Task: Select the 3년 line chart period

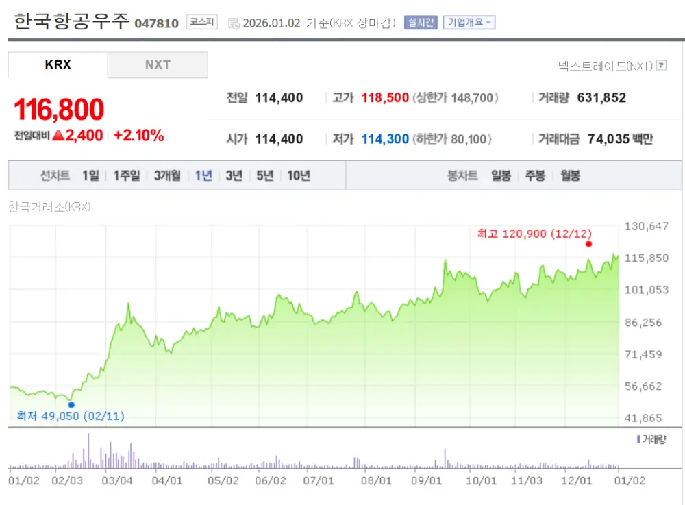Action: [x=234, y=175]
